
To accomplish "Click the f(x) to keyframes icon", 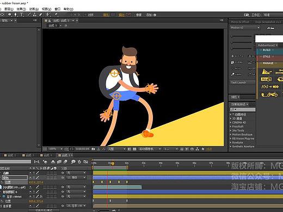I will (270, 87).
